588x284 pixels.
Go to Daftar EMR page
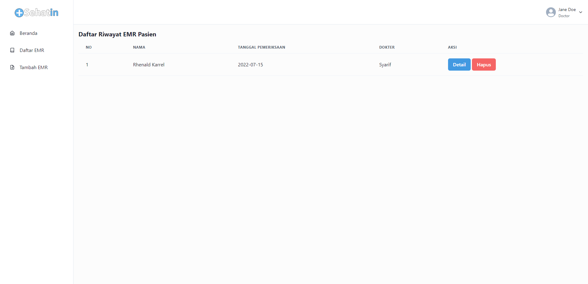click(x=32, y=50)
